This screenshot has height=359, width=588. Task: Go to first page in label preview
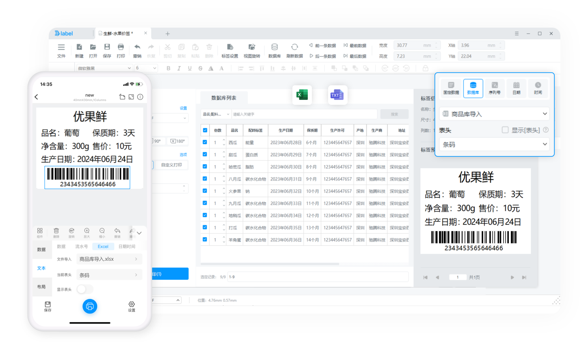point(425,277)
